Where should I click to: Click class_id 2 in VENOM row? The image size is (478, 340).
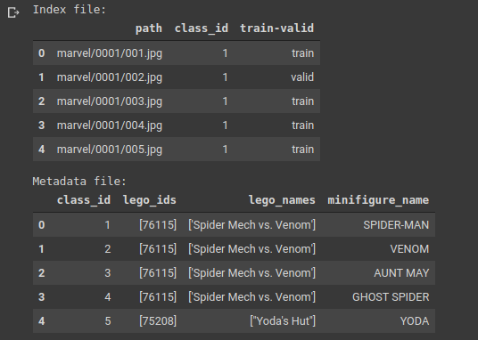(x=108, y=249)
